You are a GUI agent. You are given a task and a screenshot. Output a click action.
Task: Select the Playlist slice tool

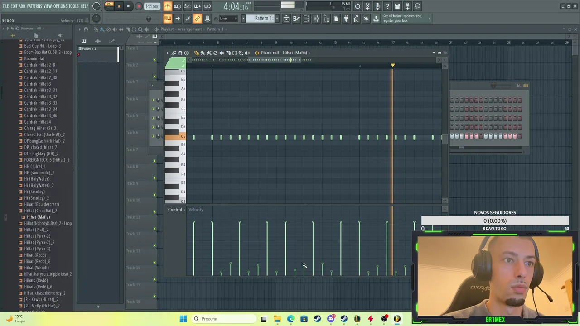pyautogui.click(x=127, y=29)
